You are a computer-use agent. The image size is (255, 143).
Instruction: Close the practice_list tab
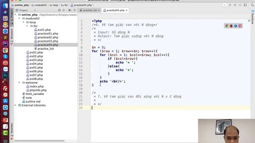coord(99,10)
